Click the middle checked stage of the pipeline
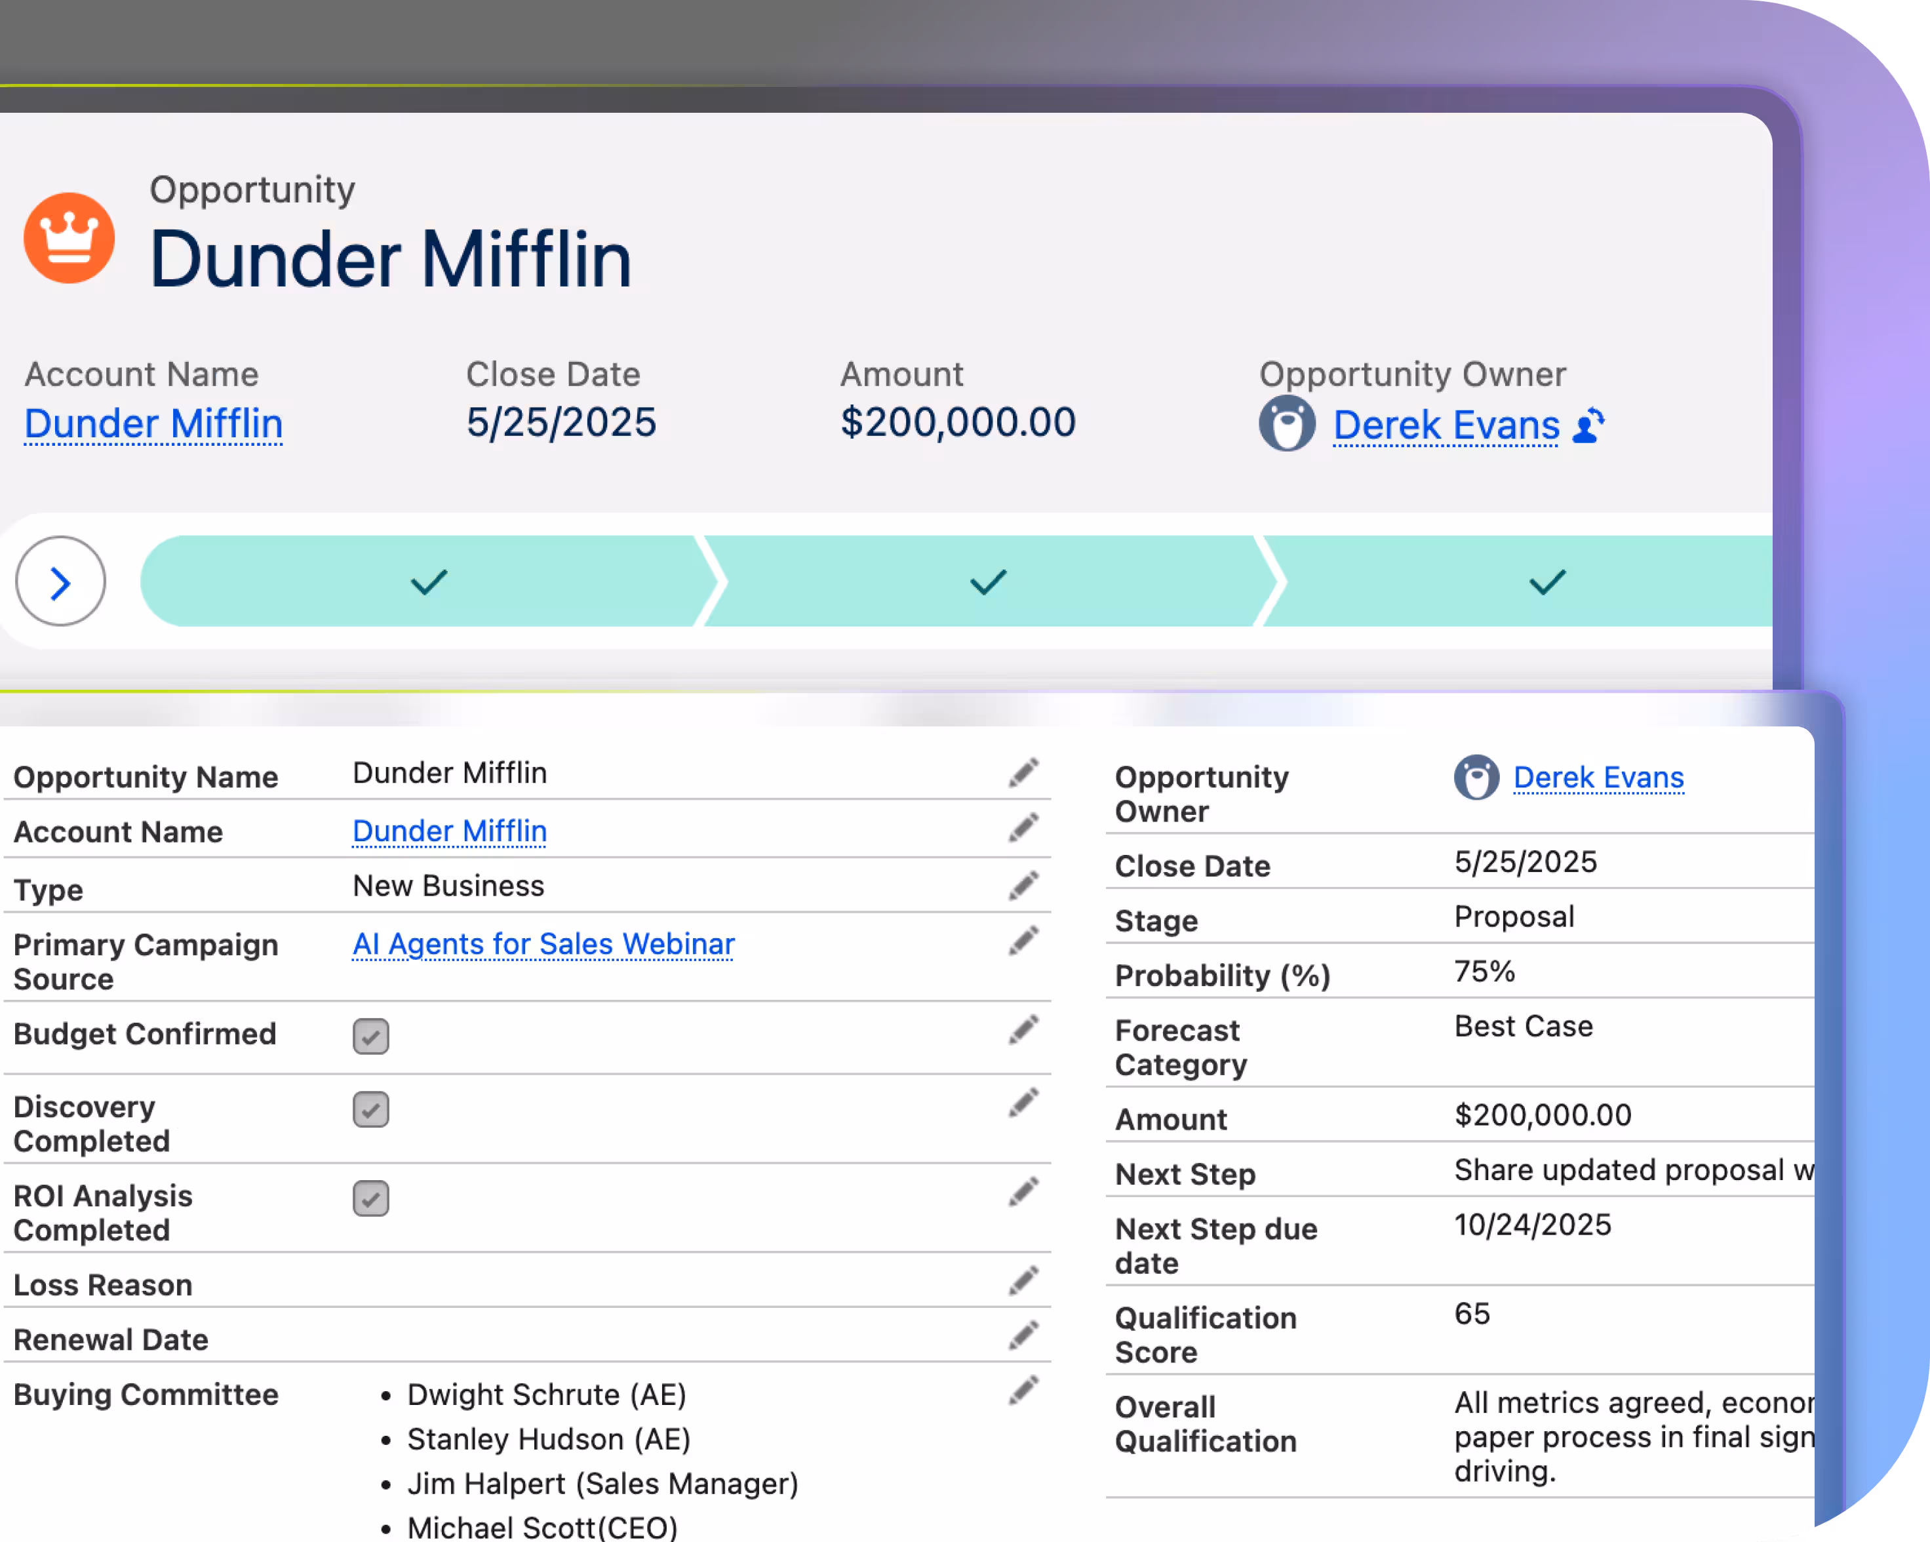The width and height of the screenshot is (1930, 1542). coord(987,581)
